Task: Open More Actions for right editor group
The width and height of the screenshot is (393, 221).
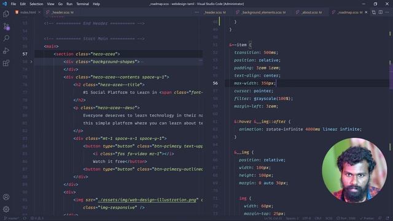Action: (387, 12)
